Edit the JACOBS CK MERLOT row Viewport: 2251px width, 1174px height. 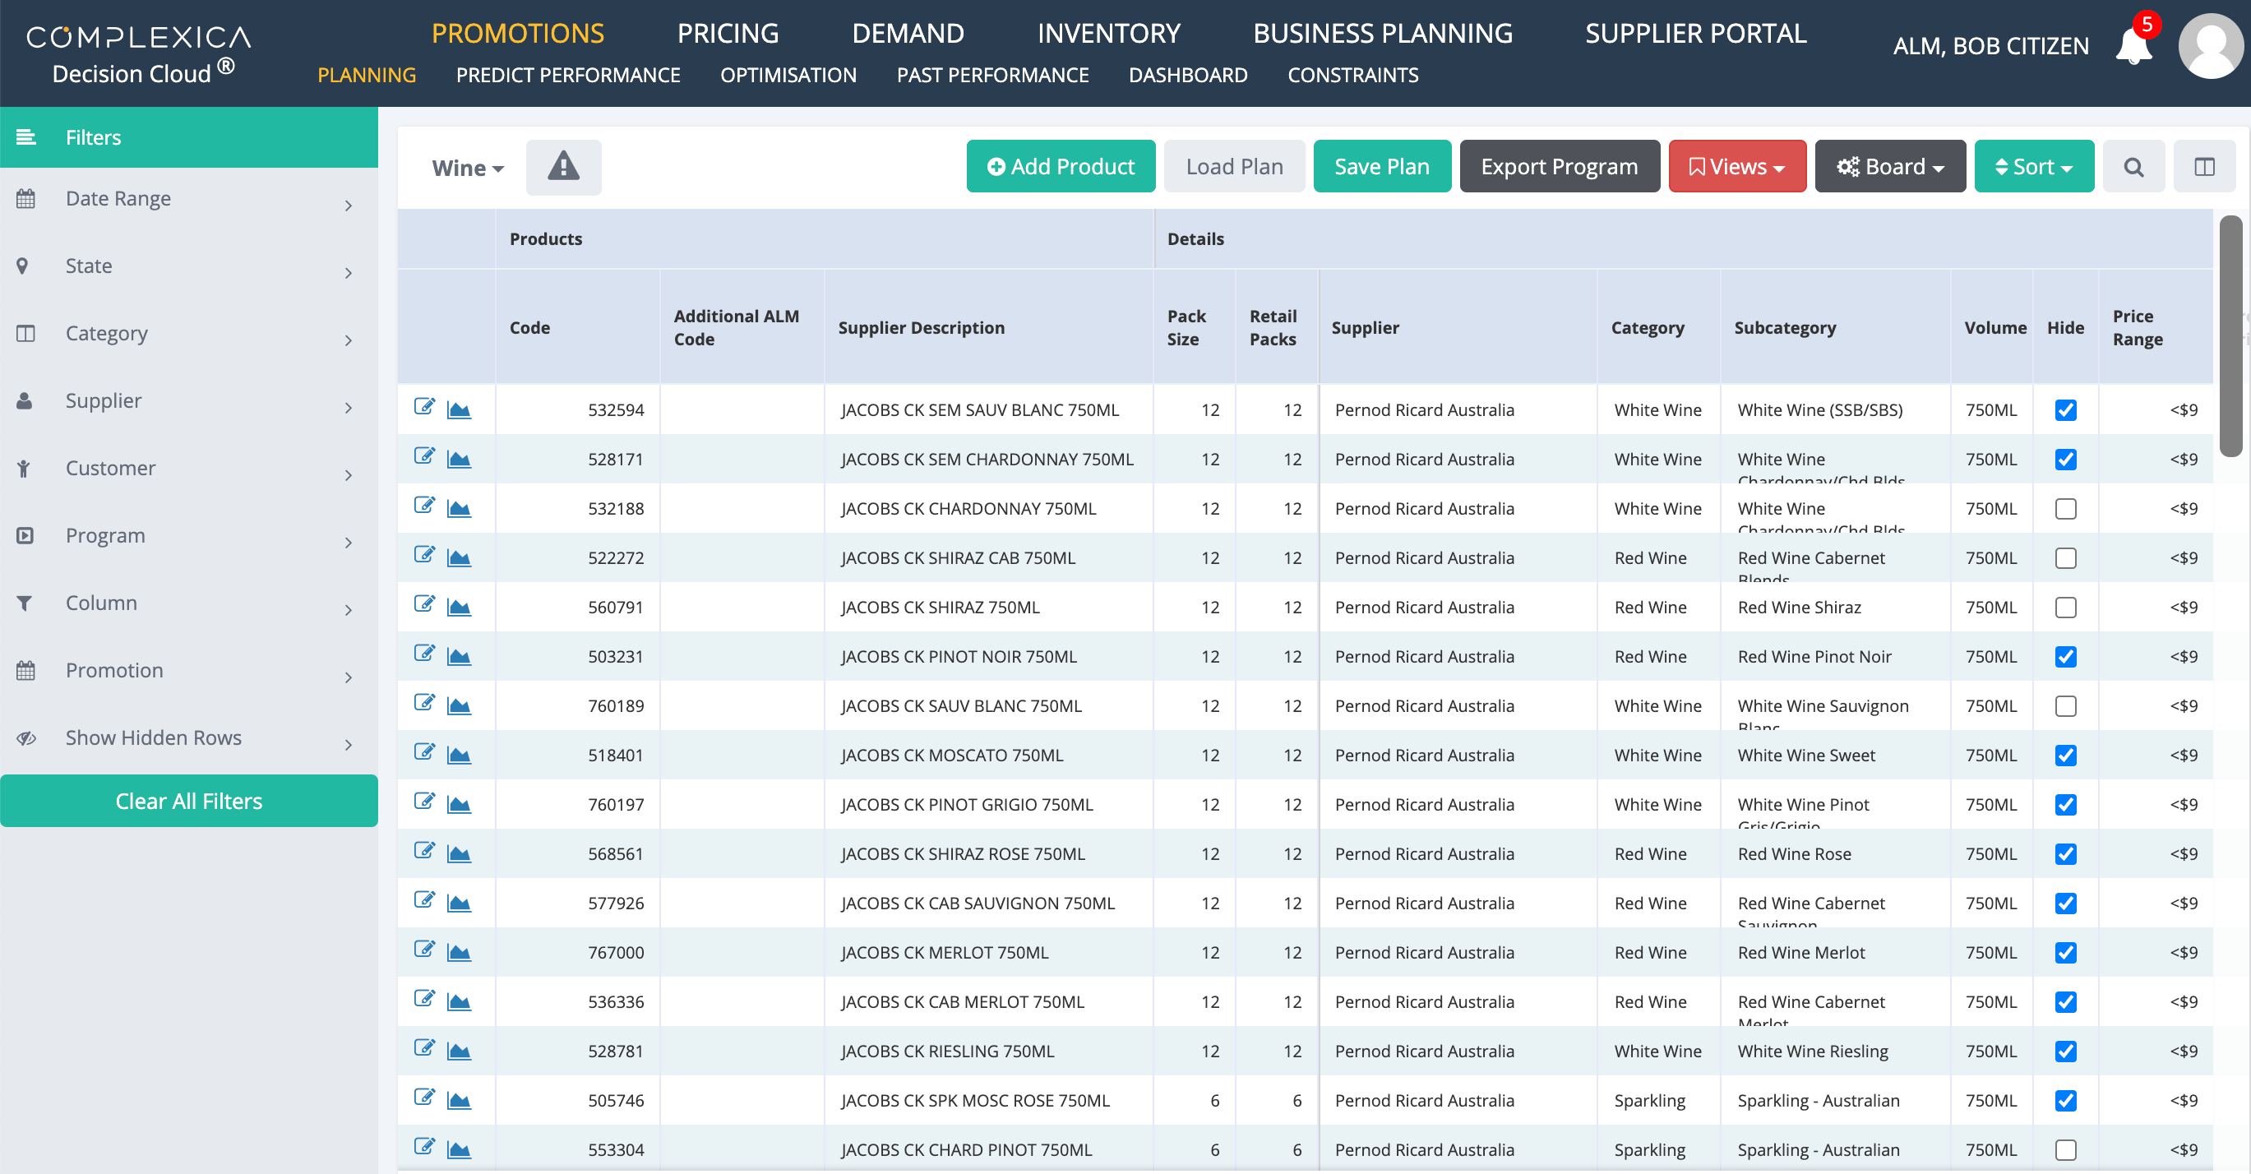pyautogui.click(x=425, y=950)
